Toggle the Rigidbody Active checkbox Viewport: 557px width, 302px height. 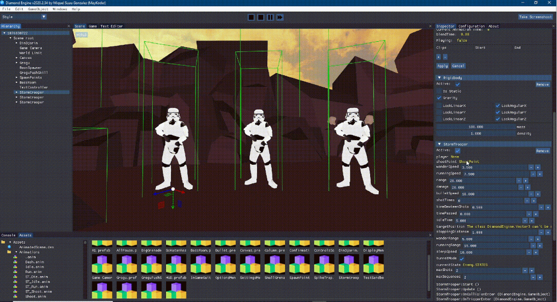458,84
